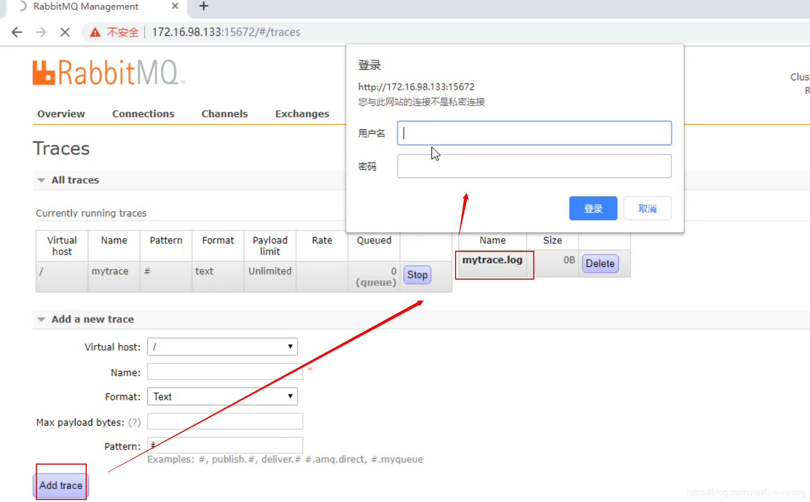
Task: Open the Overview tab
Action: point(61,114)
